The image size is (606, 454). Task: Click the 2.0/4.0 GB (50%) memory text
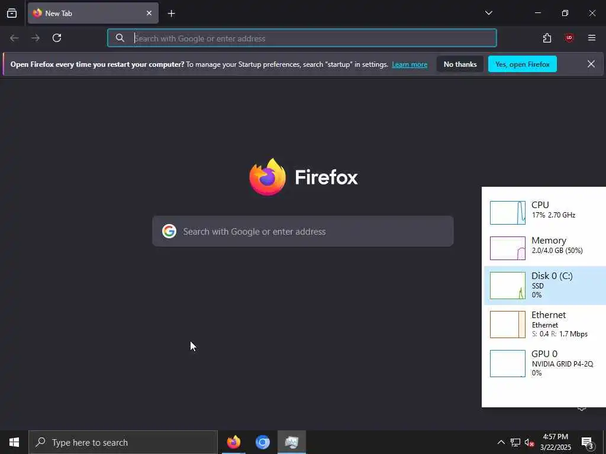[557, 251]
